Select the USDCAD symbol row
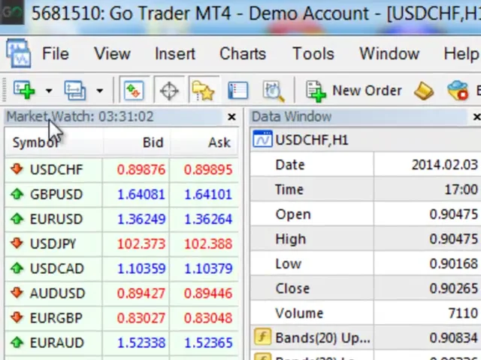This screenshot has width=481, height=360. pyautogui.click(x=122, y=268)
